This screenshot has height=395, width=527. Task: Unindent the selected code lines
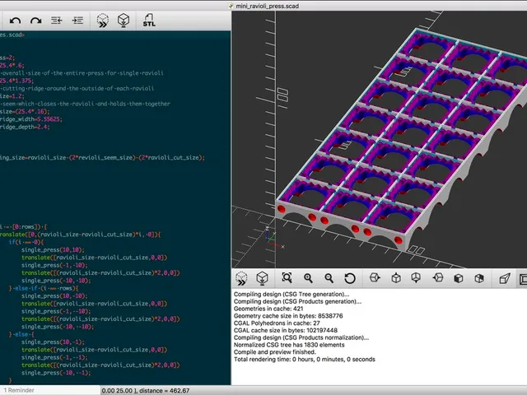[x=57, y=21]
